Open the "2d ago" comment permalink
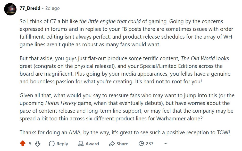Screen dimensions: 242x151 [53, 8]
